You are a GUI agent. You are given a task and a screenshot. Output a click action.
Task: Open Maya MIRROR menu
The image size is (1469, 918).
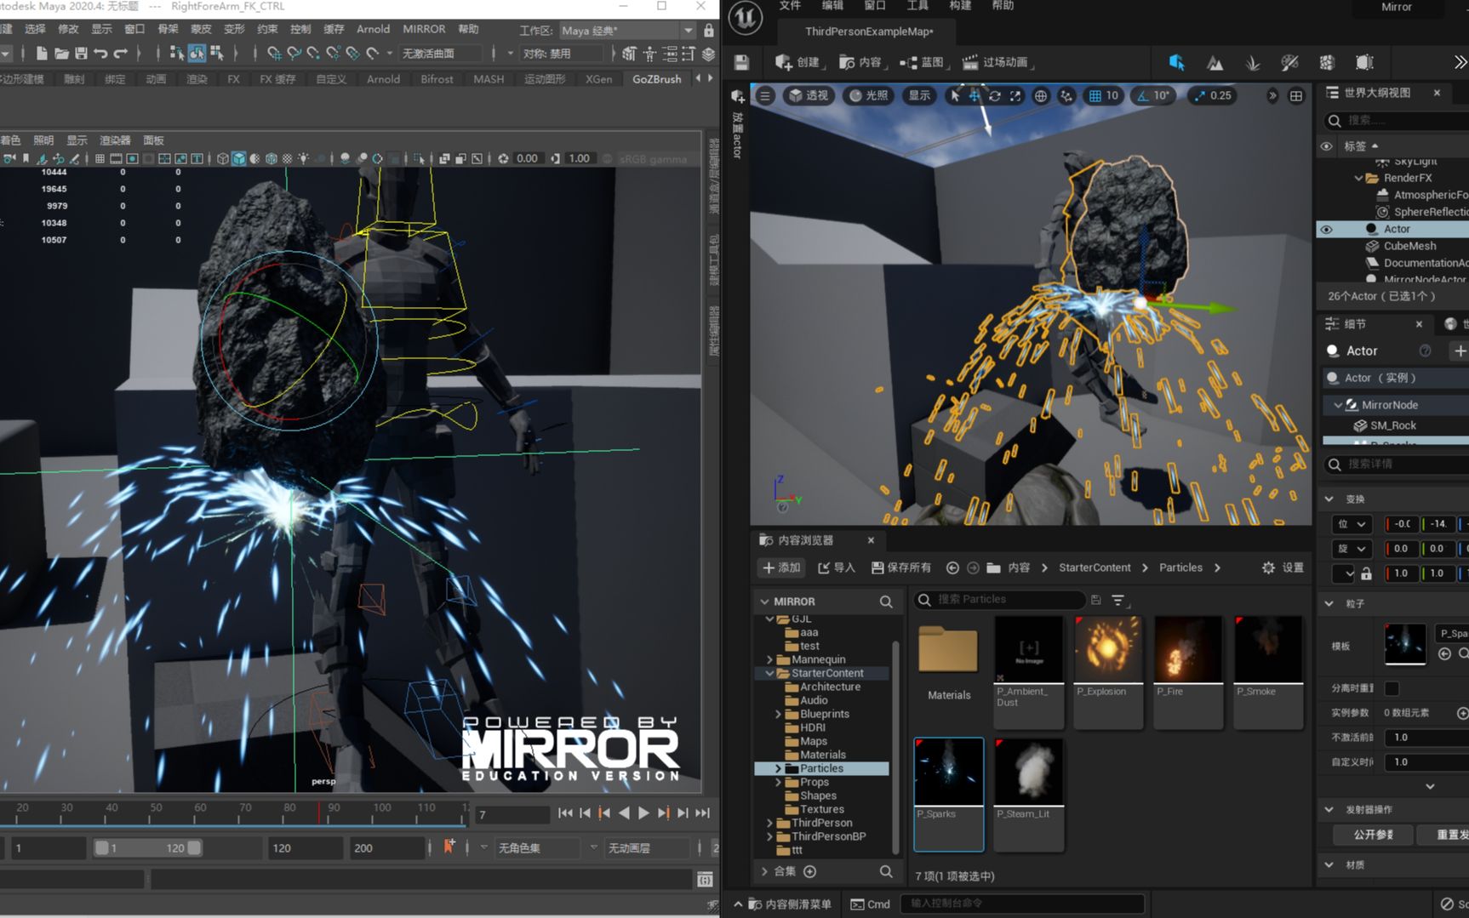(424, 29)
